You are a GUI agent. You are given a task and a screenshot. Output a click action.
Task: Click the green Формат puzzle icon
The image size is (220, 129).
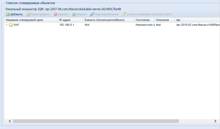[x=74, y=14]
